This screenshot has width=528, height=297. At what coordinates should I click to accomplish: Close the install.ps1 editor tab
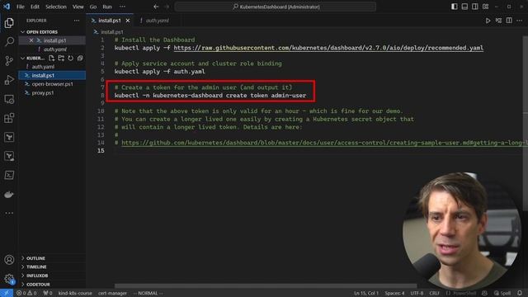(x=128, y=21)
